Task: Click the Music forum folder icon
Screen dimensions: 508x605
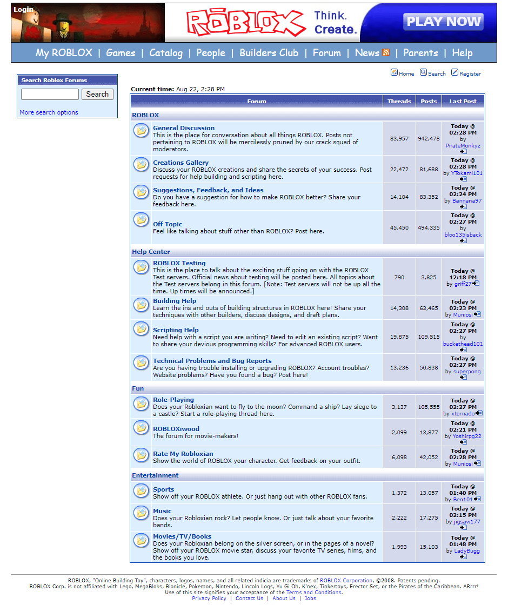Action: tap(141, 513)
